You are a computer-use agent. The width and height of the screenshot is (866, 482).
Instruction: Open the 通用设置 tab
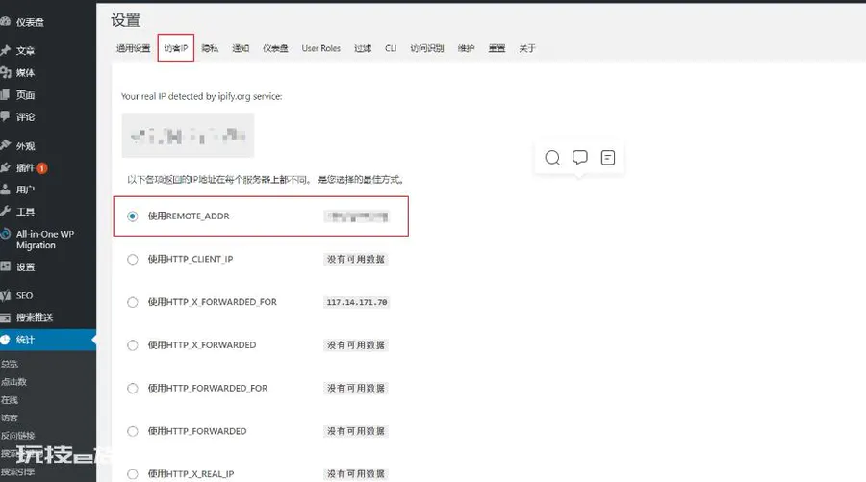(x=133, y=48)
